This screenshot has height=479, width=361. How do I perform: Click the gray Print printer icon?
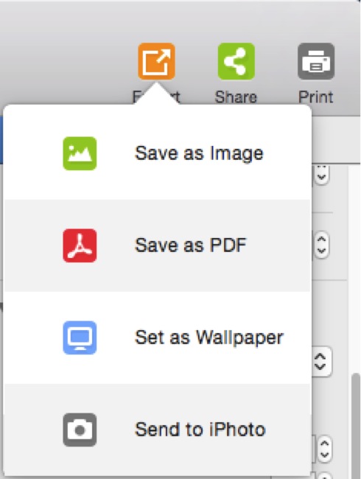pos(316,61)
